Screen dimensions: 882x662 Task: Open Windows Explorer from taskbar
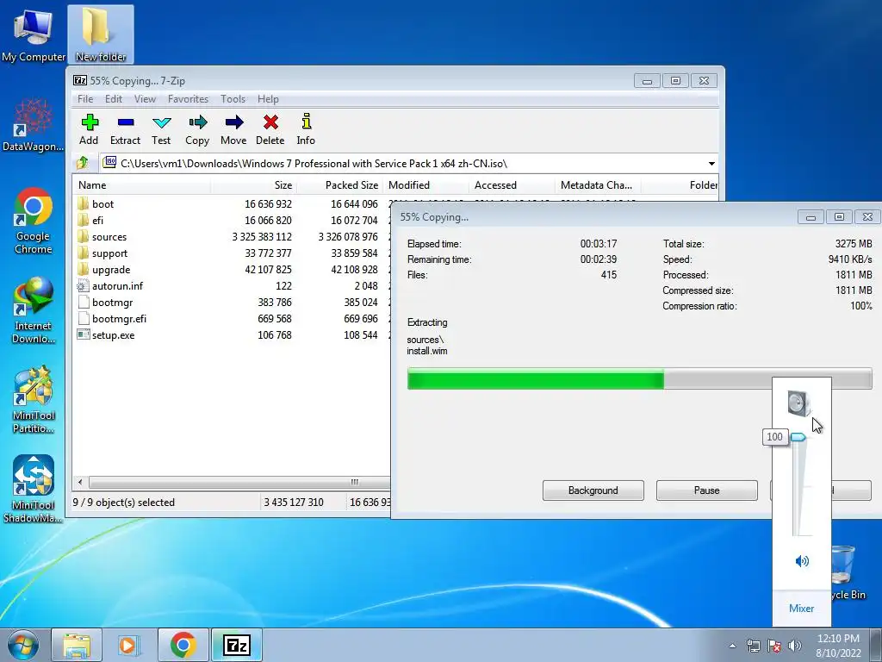77,645
